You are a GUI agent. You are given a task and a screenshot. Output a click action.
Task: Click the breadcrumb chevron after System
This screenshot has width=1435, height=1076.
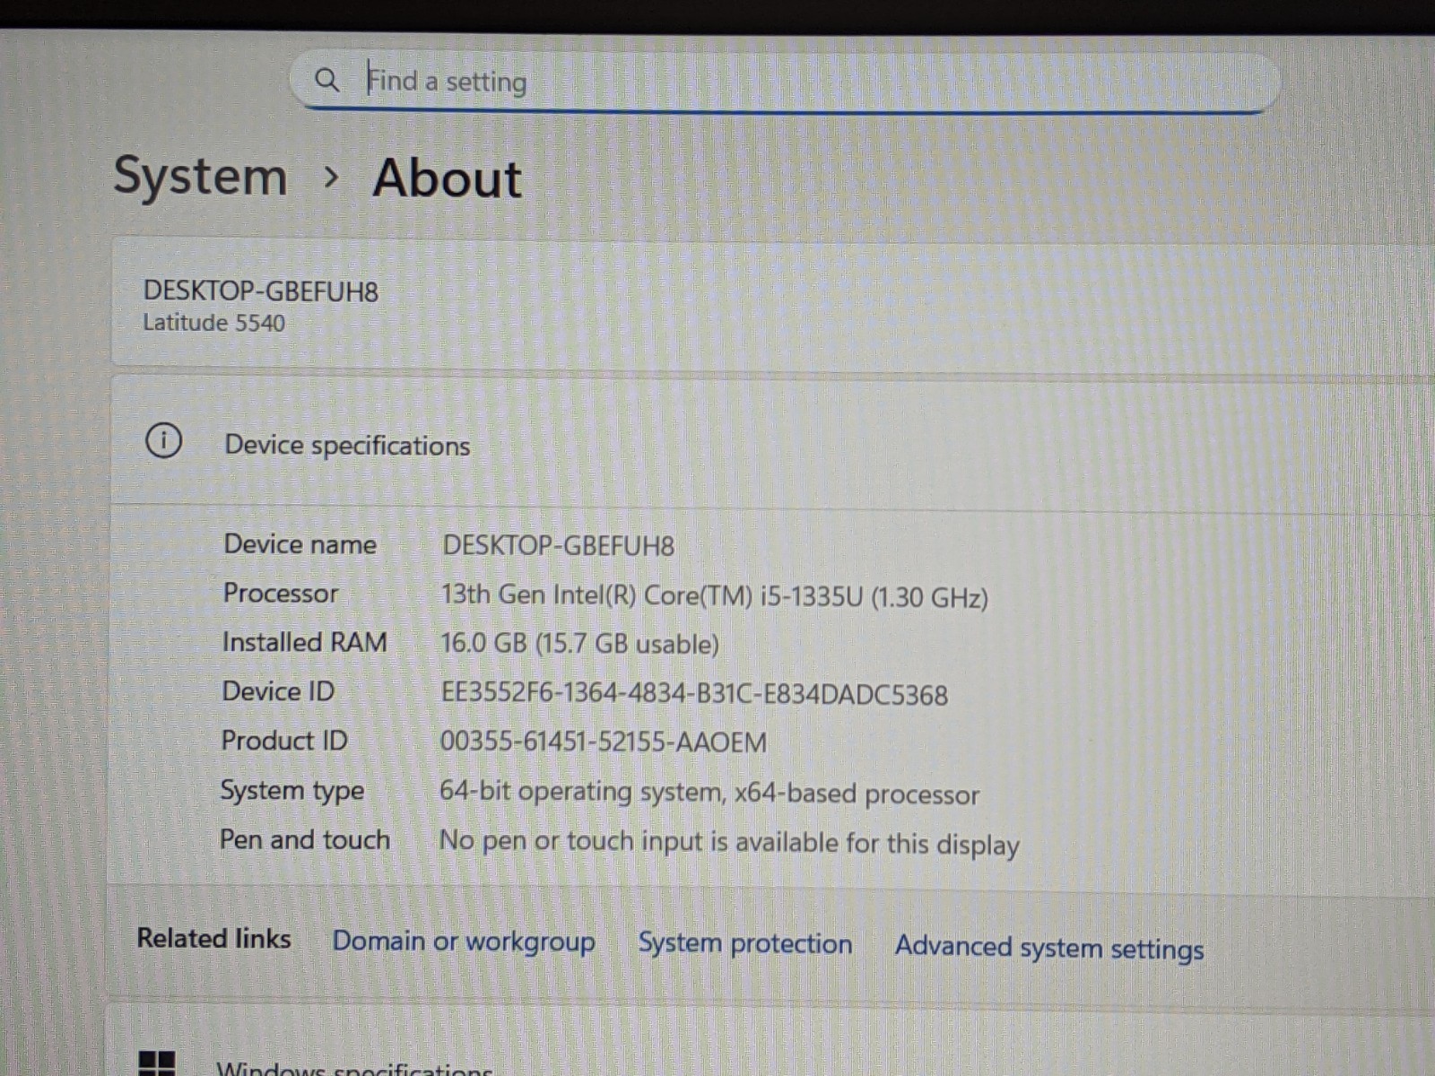[x=331, y=178]
